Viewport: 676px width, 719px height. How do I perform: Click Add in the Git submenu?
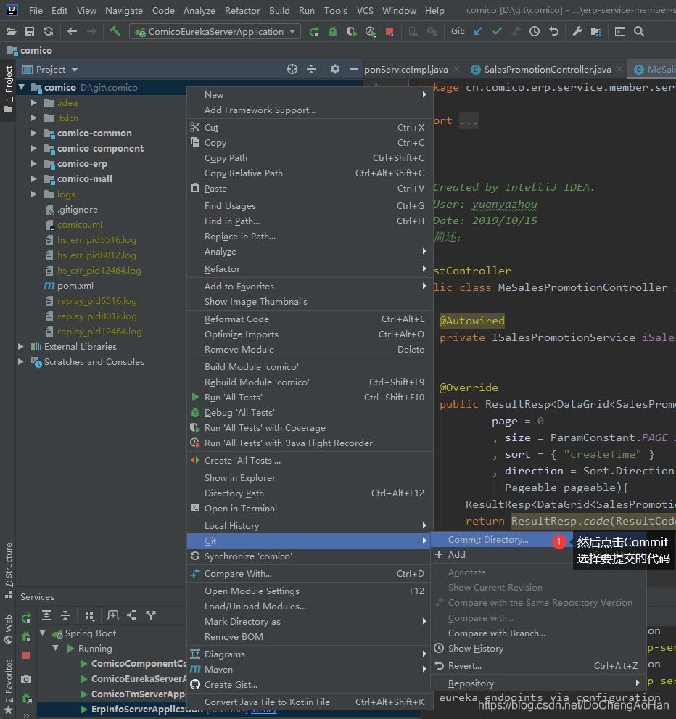[456, 555]
